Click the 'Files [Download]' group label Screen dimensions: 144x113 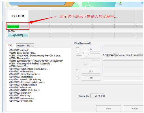coord(82,43)
